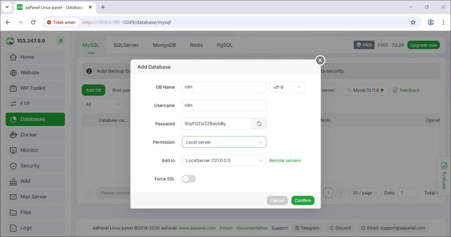This screenshot has height=237, width=451.
Task: Click the Root password button
Action: 120,90
